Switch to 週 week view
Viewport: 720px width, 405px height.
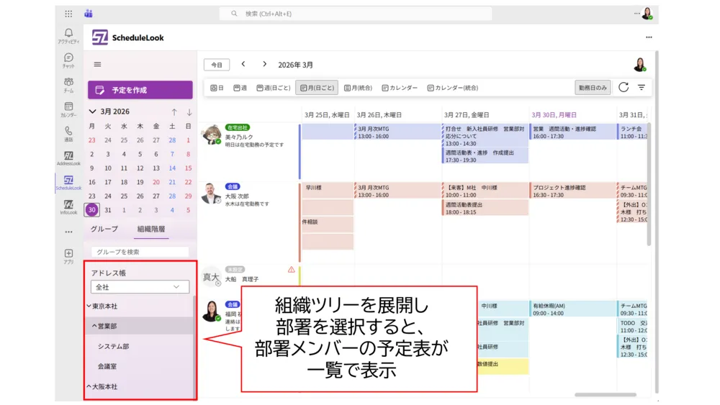pos(240,88)
